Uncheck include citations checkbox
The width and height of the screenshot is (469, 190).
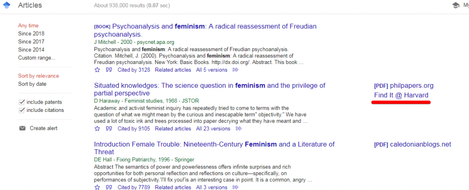[x=22, y=111]
